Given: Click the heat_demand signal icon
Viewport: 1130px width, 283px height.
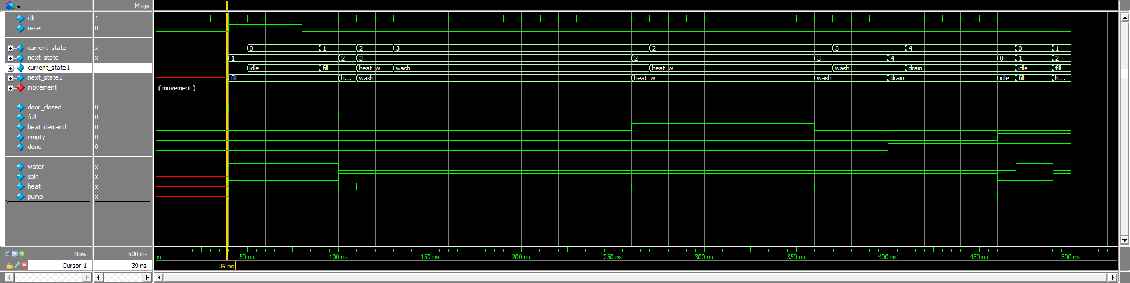Looking at the screenshot, I should [x=20, y=127].
